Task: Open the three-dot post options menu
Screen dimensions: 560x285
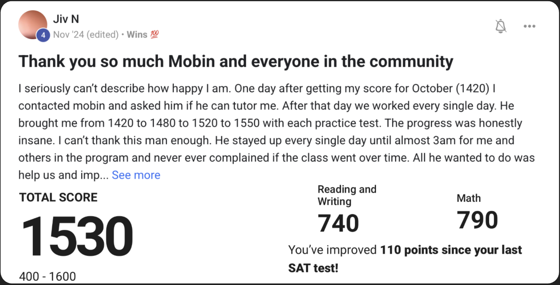Action: pos(529,26)
